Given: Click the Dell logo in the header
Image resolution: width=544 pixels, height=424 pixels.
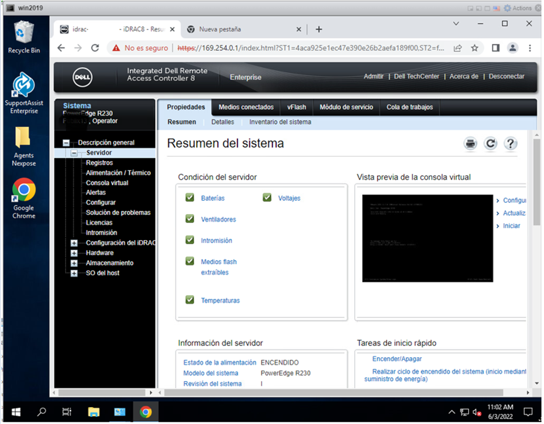Looking at the screenshot, I should pos(82,77).
